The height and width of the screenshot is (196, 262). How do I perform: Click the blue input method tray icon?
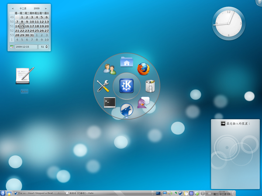tap(191, 193)
